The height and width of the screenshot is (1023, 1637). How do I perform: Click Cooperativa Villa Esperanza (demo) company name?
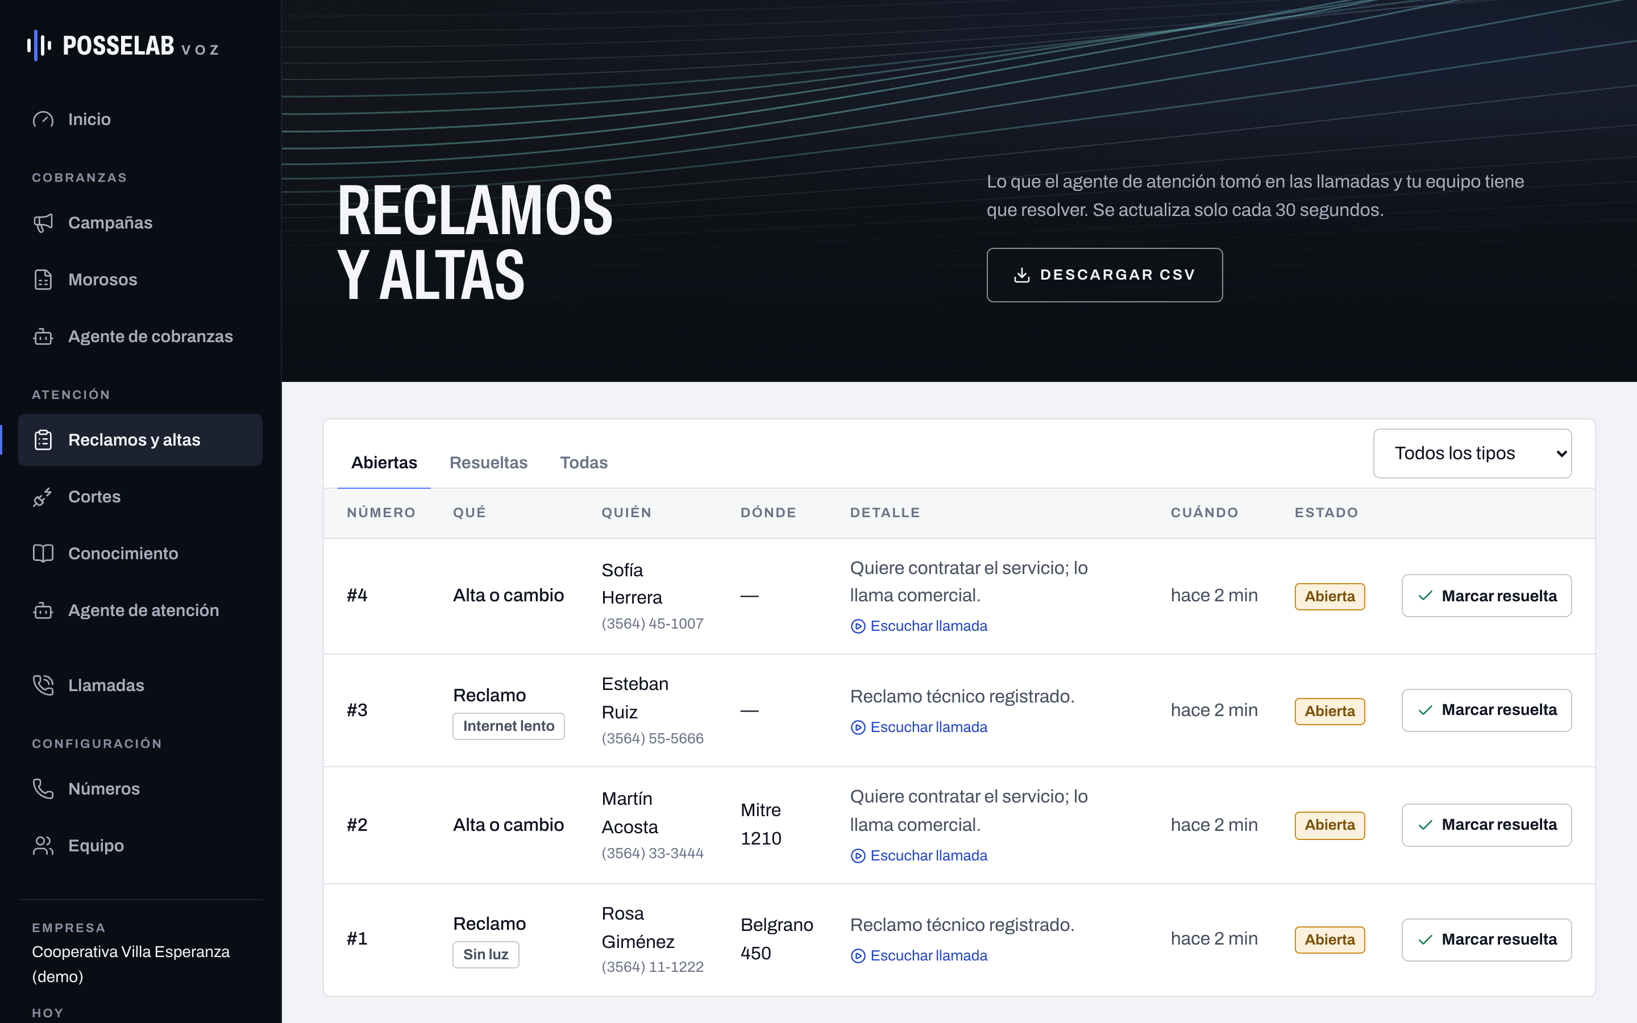click(x=131, y=964)
